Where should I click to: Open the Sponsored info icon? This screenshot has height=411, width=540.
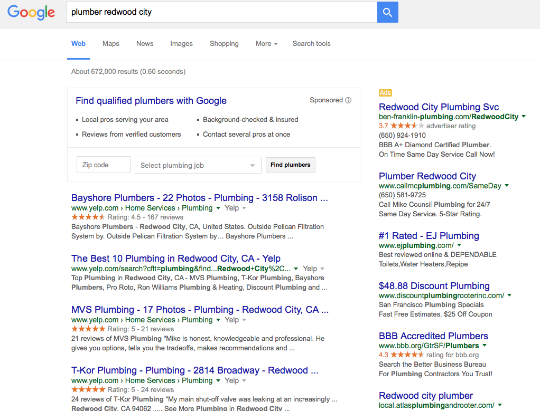(348, 100)
